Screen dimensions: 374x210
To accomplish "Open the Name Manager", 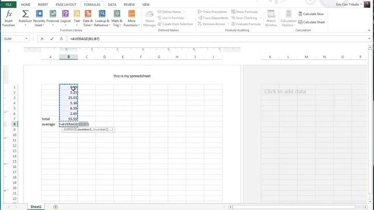I will pyautogui.click(x=150, y=18).
